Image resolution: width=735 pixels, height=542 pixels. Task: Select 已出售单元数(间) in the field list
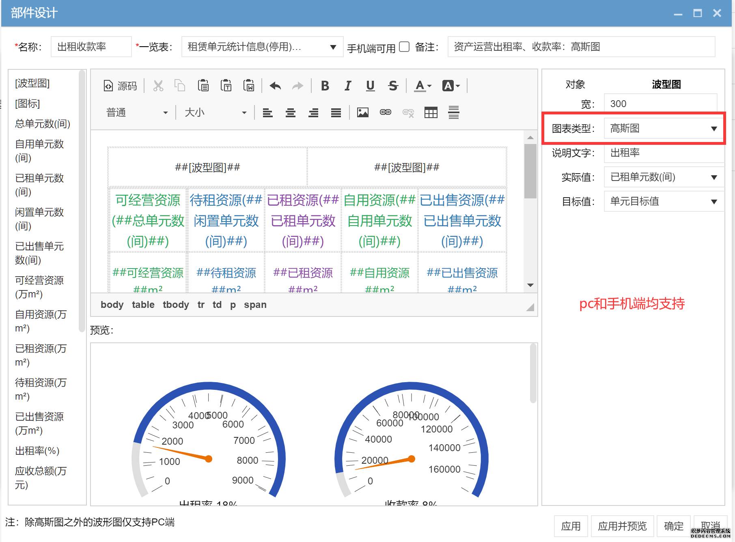point(39,253)
